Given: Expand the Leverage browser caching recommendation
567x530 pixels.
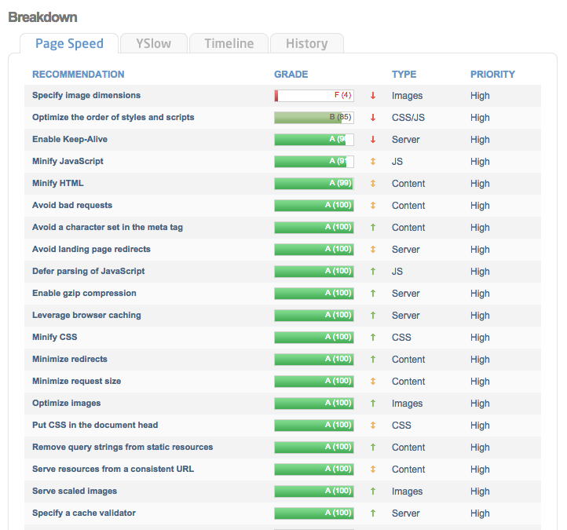Looking at the screenshot, I should coord(86,316).
